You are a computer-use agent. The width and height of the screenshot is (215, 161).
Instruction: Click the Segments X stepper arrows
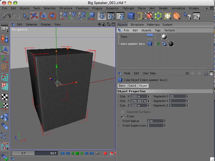(187, 96)
